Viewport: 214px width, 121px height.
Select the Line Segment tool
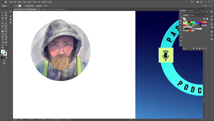coord(6,21)
